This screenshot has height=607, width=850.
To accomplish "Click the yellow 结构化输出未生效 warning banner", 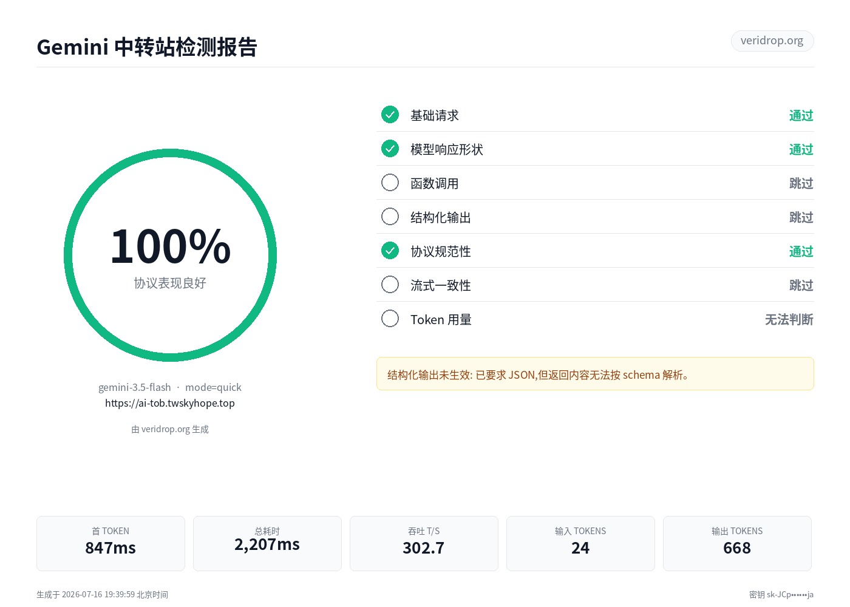I will pyautogui.click(x=595, y=374).
